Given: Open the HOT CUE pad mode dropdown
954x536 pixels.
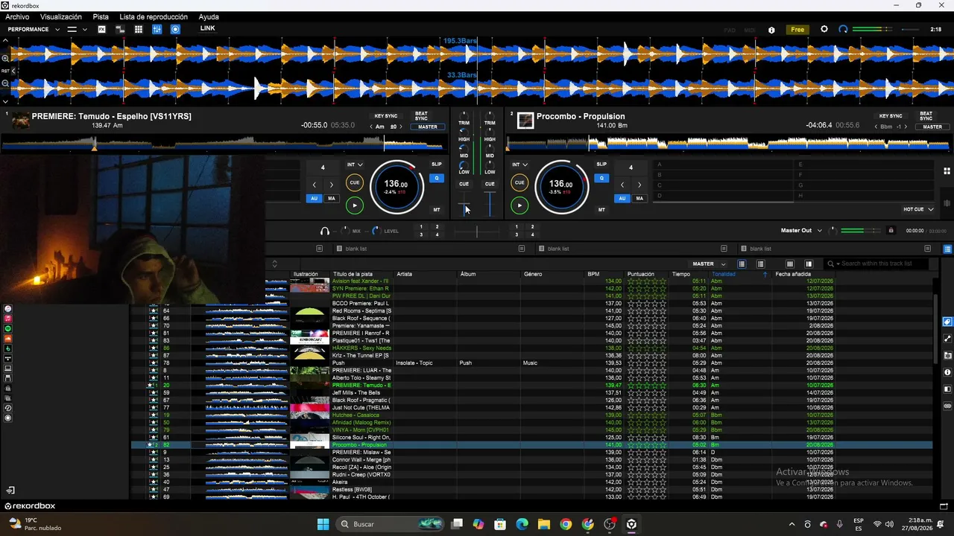Looking at the screenshot, I should [918, 209].
